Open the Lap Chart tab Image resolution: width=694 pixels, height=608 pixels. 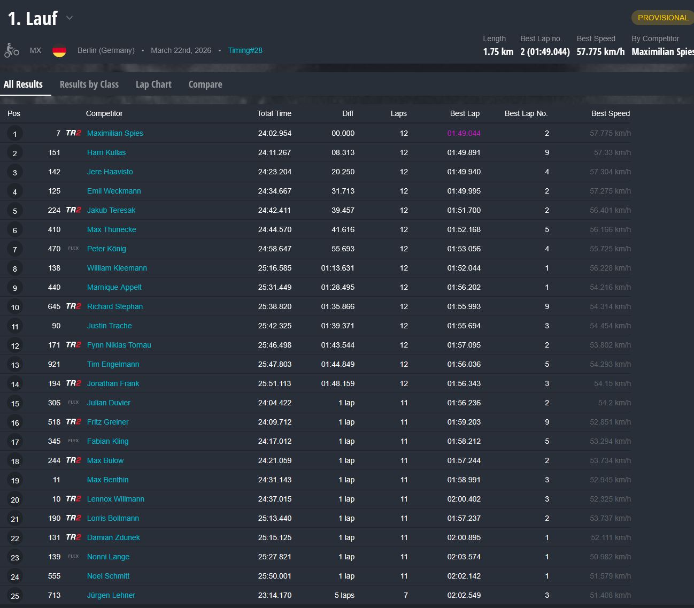click(x=153, y=84)
